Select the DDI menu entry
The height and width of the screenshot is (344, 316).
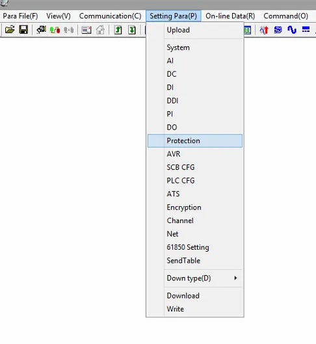[195, 101]
